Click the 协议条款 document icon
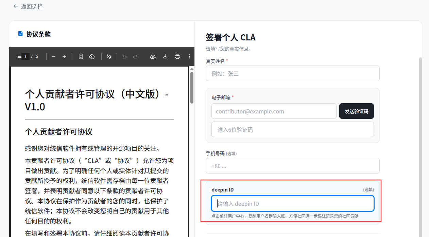The height and width of the screenshot is (237, 429). pos(20,34)
